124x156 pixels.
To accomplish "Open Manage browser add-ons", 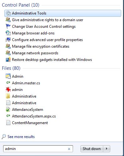I will (33, 33).
